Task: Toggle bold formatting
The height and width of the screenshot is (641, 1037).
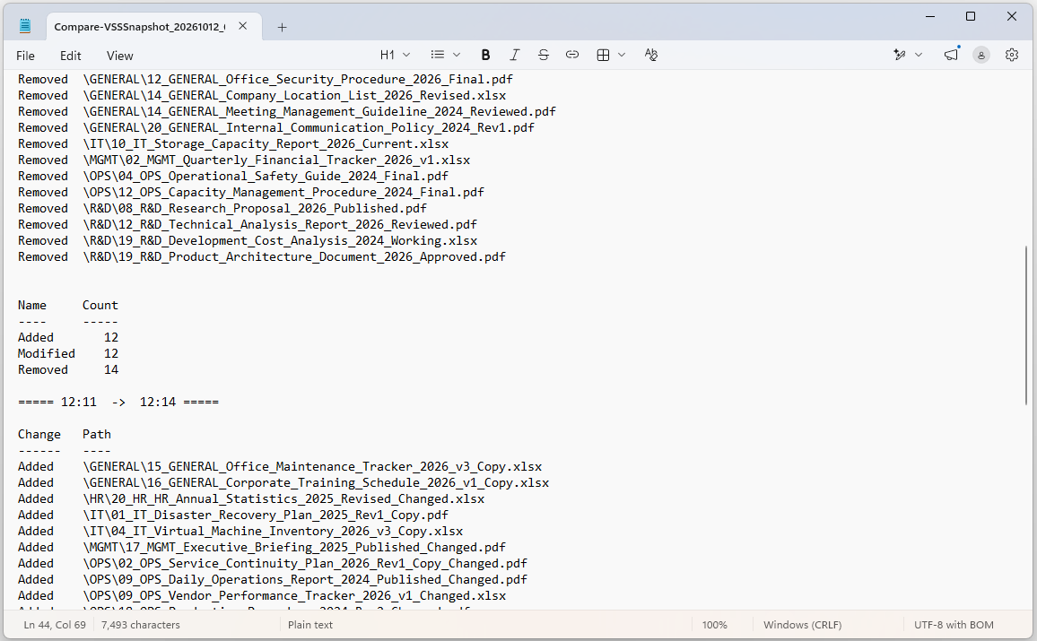Action: pyautogui.click(x=485, y=55)
